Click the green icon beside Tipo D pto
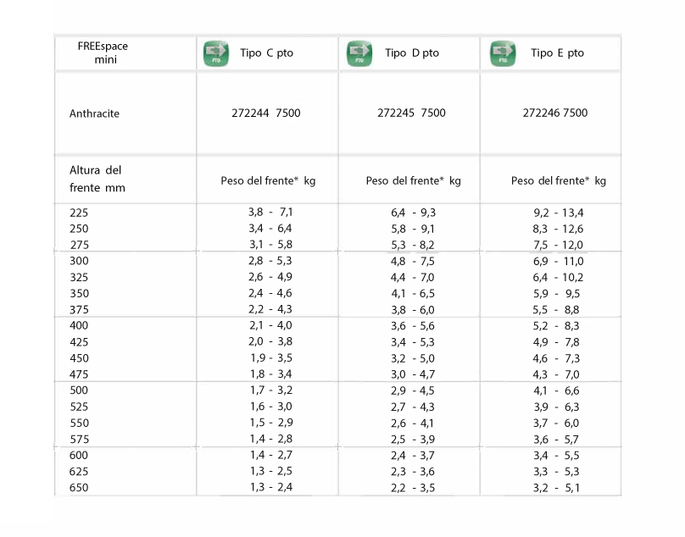The image size is (685, 537). (359, 53)
